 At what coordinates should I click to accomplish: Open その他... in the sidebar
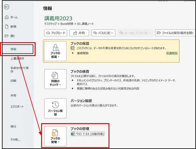(16, 140)
